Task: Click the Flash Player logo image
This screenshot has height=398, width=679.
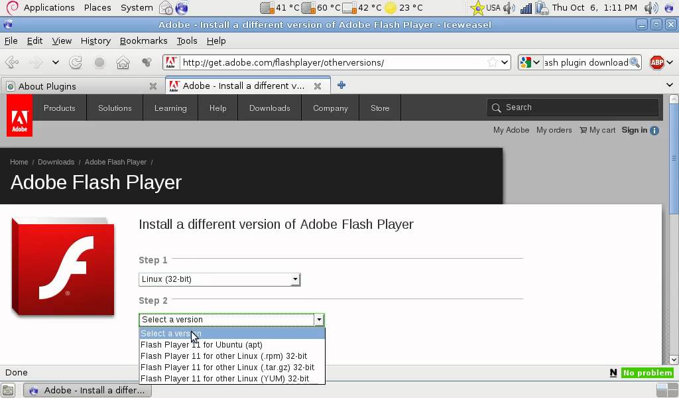Action: point(63,267)
